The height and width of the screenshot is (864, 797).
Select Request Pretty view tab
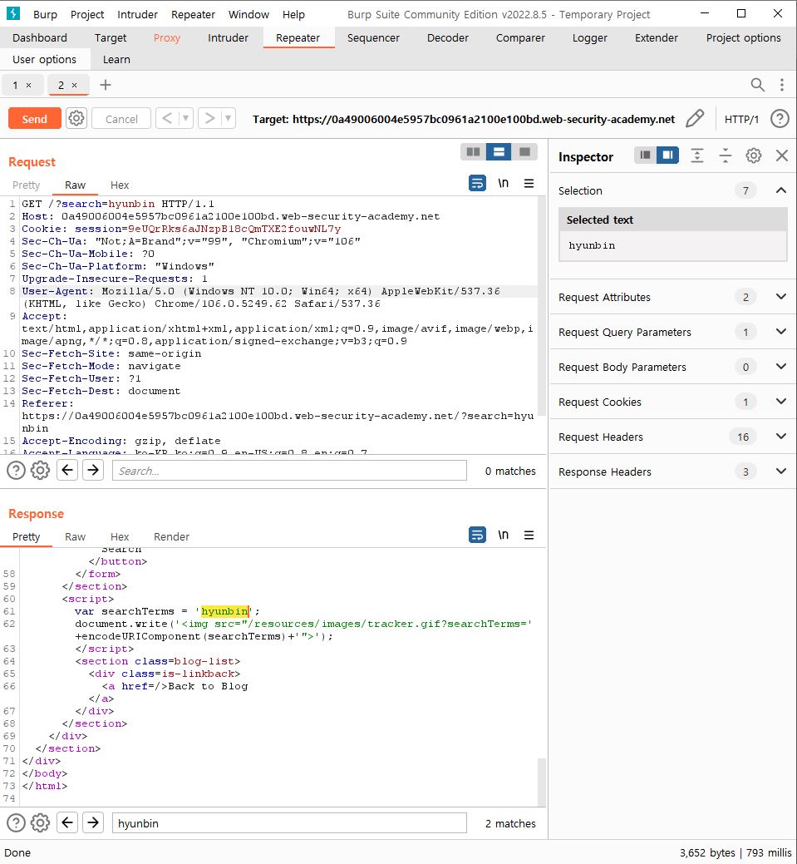coord(26,185)
